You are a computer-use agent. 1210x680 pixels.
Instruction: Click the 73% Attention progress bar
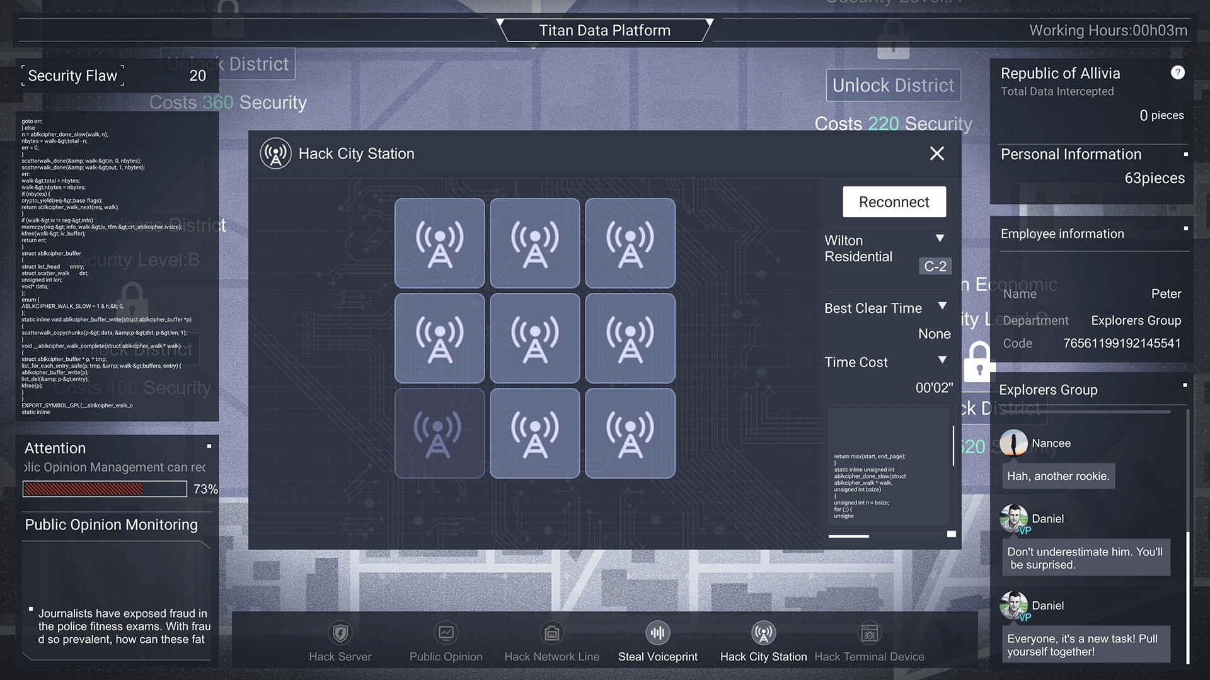click(104, 489)
